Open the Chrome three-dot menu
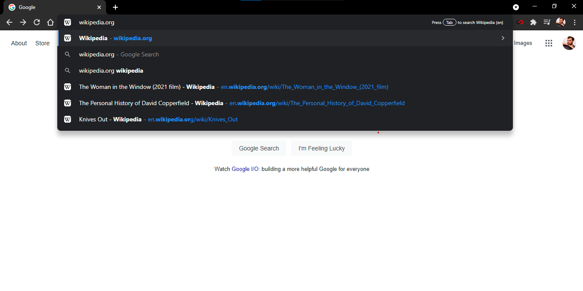 point(574,22)
